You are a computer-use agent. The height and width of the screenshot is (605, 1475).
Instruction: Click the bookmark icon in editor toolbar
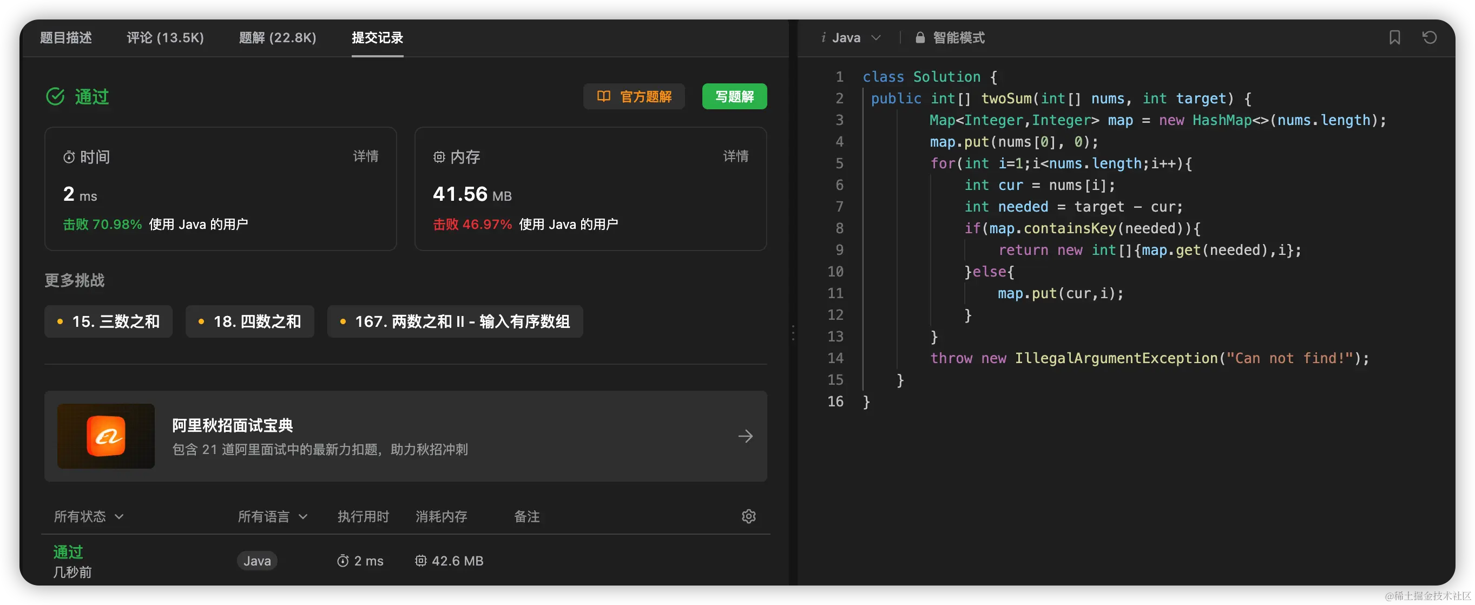(1394, 38)
